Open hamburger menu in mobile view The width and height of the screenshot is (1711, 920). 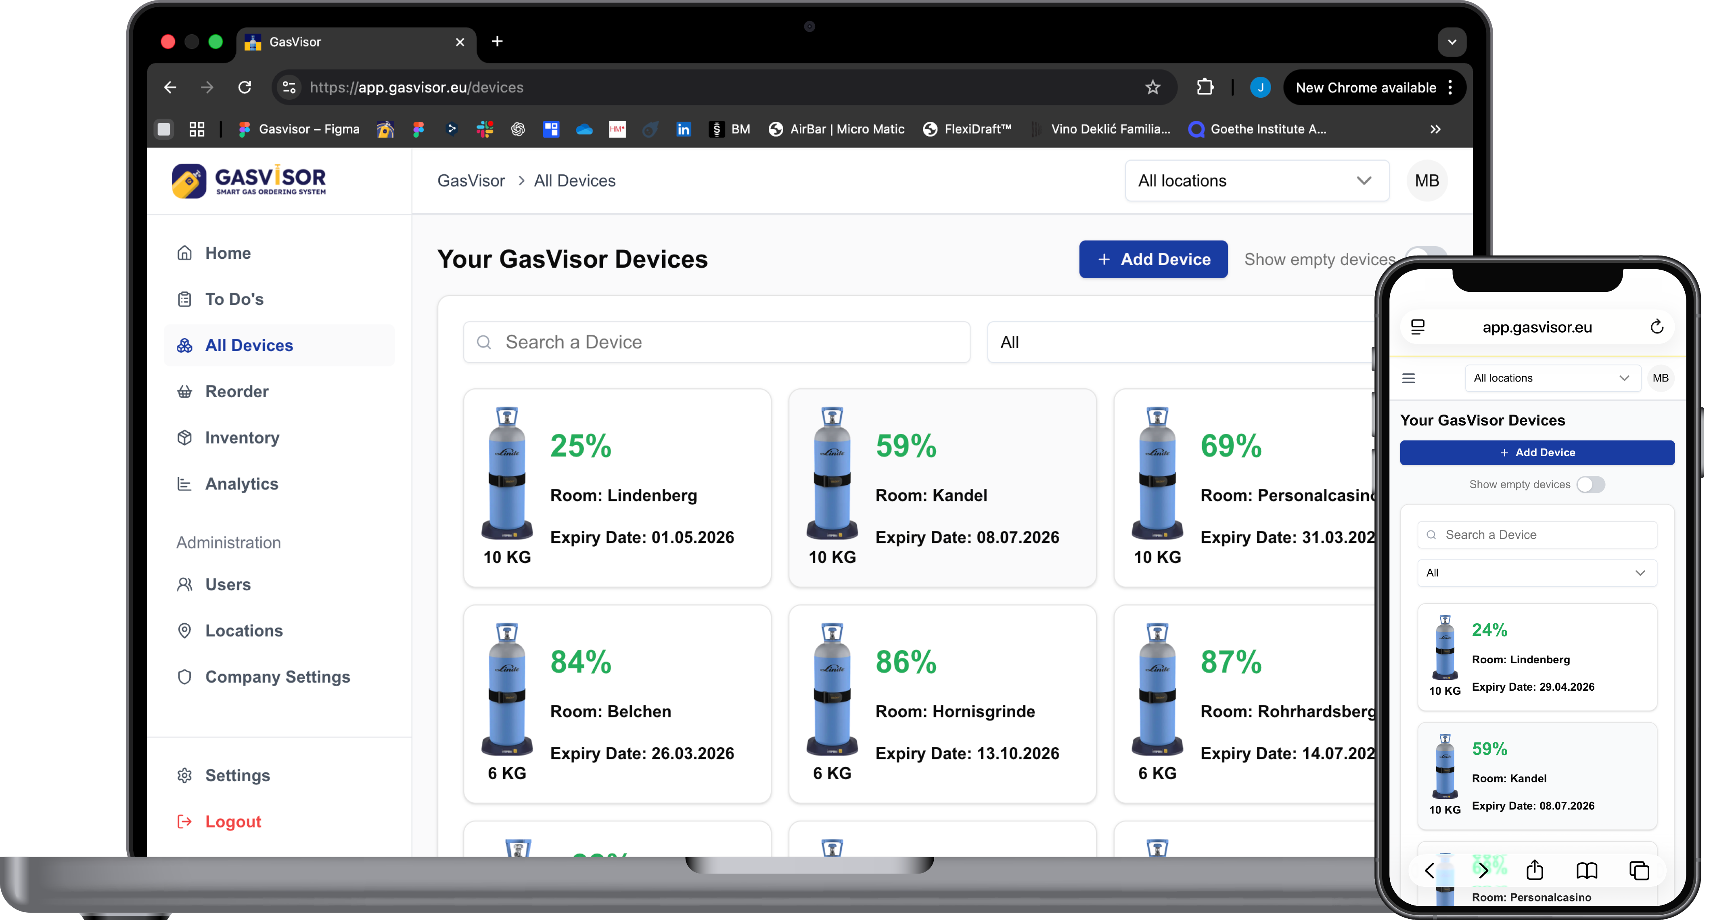(1408, 379)
